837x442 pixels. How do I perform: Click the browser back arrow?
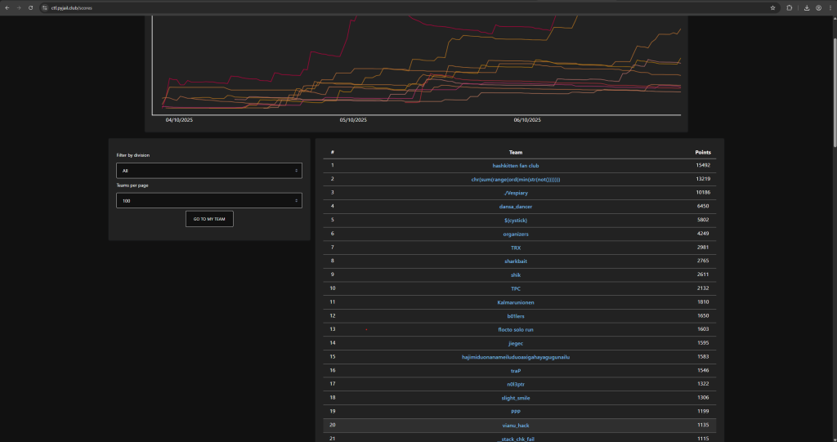7,7
